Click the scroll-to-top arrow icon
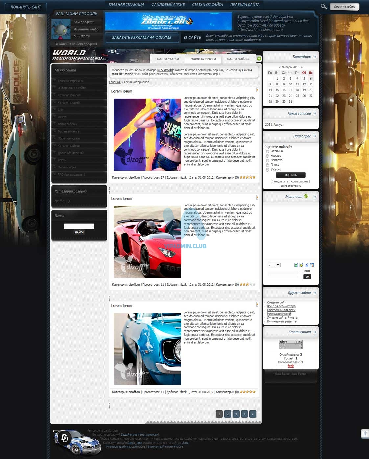Screen dimensions: 369x459 click(x=365, y=434)
